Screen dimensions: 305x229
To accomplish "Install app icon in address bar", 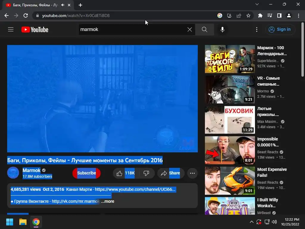I will click(x=229, y=16).
